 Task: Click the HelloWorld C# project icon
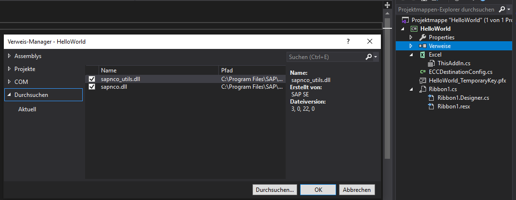pos(414,29)
